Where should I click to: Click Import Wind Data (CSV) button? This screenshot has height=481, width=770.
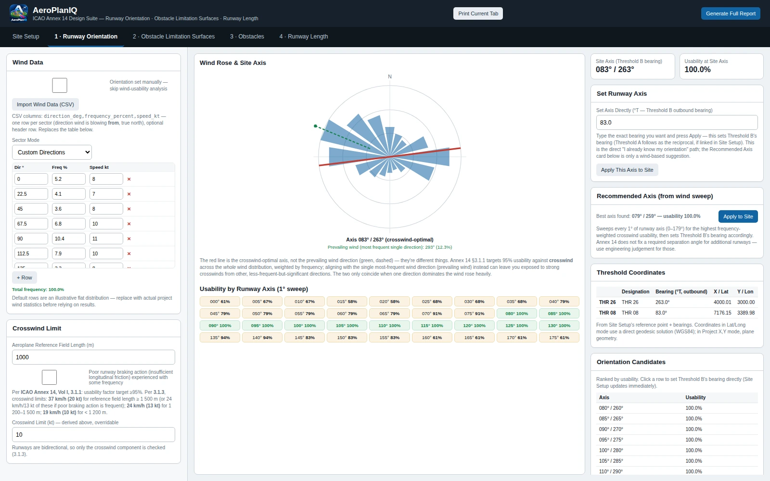pyautogui.click(x=45, y=104)
